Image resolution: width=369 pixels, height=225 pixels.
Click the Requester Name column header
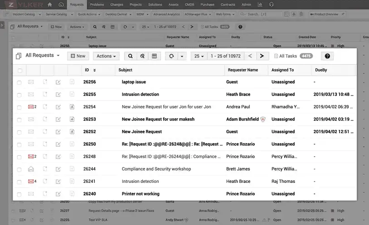click(243, 70)
